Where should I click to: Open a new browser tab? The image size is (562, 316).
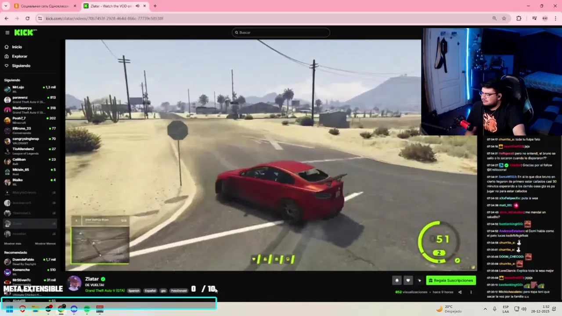[155, 6]
